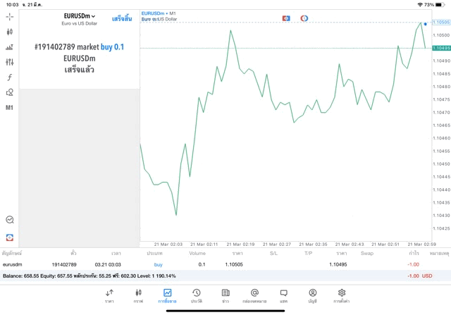This screenshot has width=451, height=315.
Task: Open the Settings tab with gear icon
Action: (x=342, y=296)
